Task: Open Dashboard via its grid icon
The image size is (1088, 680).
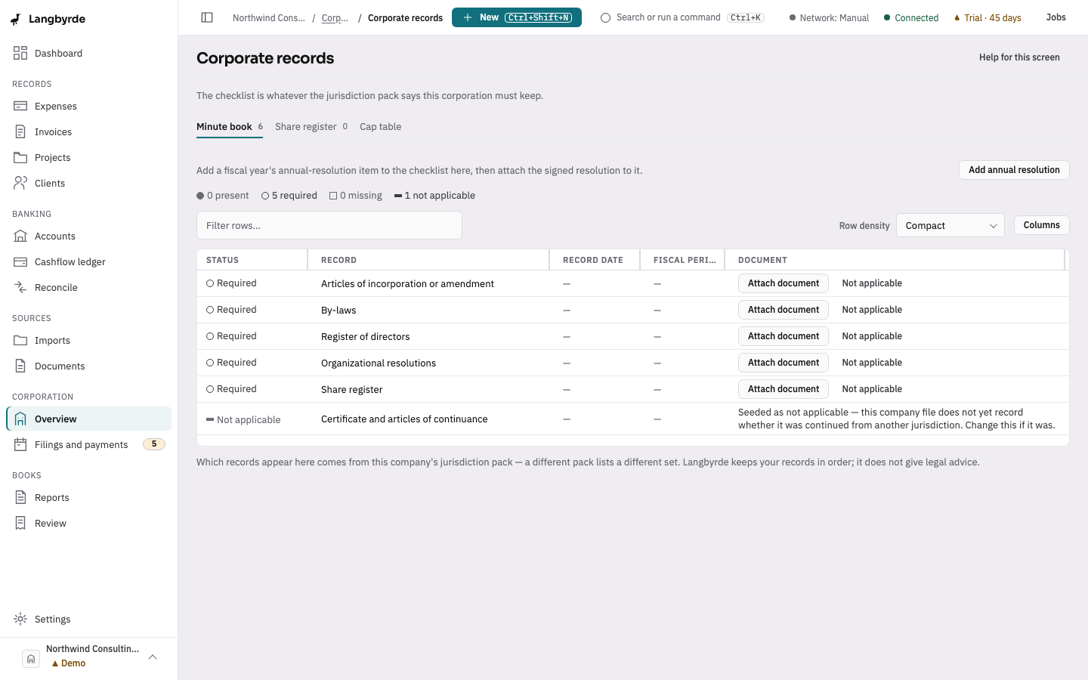Action: (20, 53)
